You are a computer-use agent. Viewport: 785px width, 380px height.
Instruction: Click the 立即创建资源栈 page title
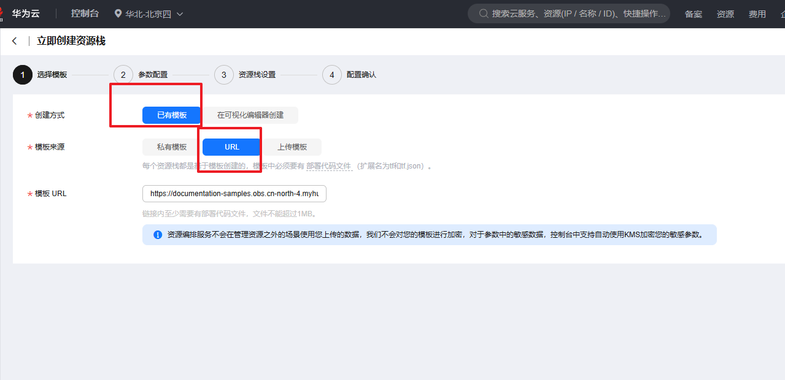(x=71, y=41)
